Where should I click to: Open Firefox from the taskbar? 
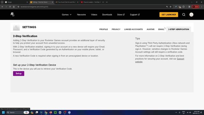[51, 112]
